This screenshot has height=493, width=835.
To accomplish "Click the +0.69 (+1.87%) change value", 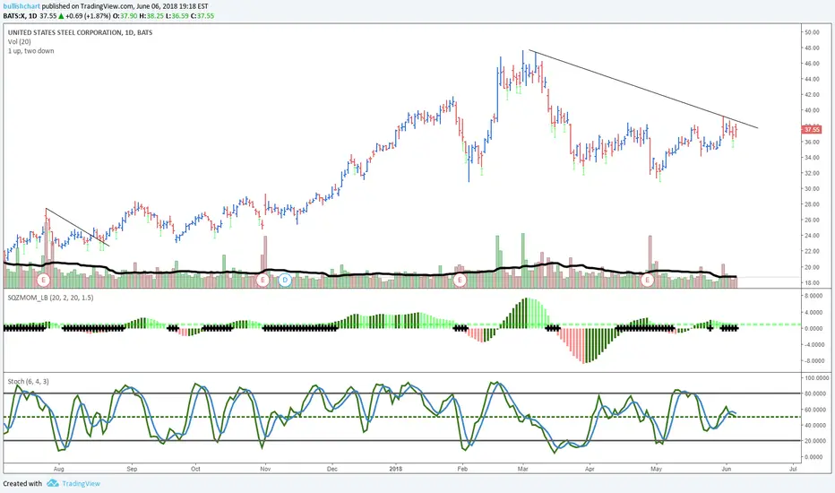I will [x=88, y=16].
